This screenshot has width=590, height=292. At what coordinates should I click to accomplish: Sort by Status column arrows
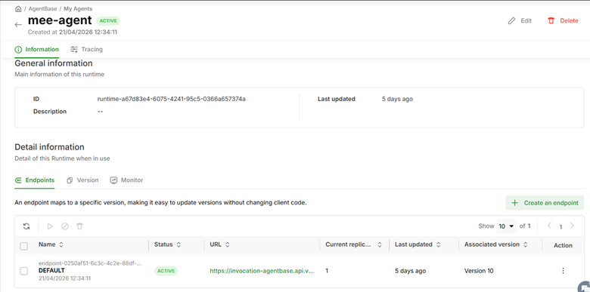(x=179, y=244)
